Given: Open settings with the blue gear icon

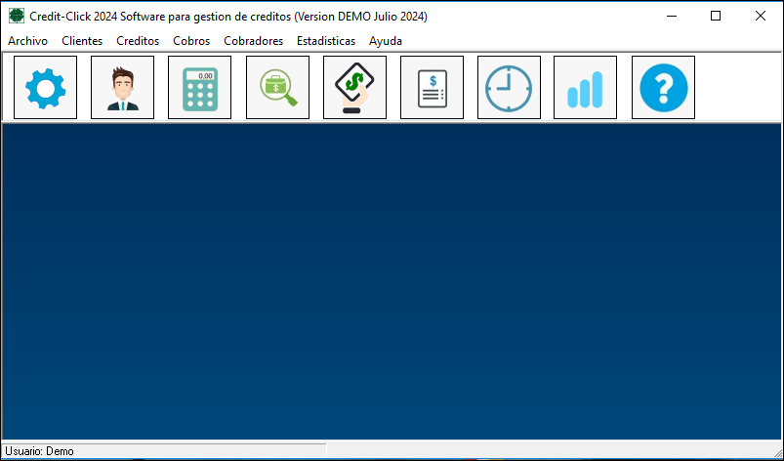Looking at the screenshot, I should pos(45,88).
